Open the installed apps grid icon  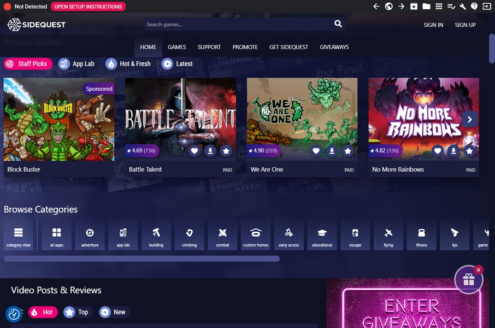(x=439, y=7)
